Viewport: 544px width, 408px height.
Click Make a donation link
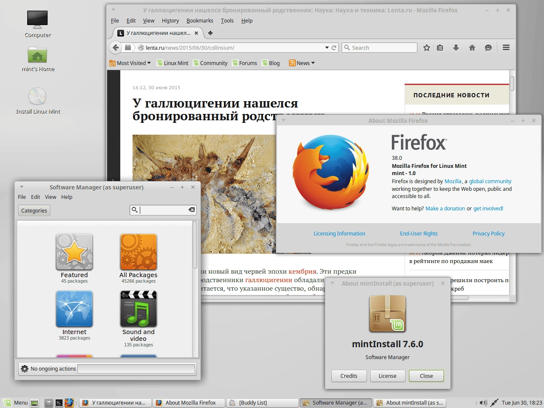point(445,208)
